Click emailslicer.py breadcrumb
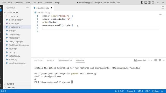Viewport: 166px width, 93px height. 44,13
